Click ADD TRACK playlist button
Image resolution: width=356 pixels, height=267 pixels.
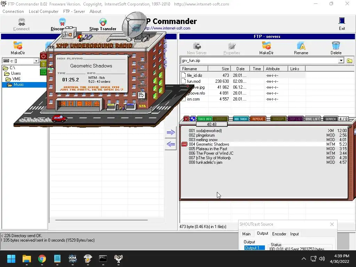click(x=241, y=119)
